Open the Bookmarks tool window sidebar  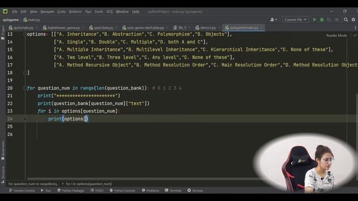[3, 150]
